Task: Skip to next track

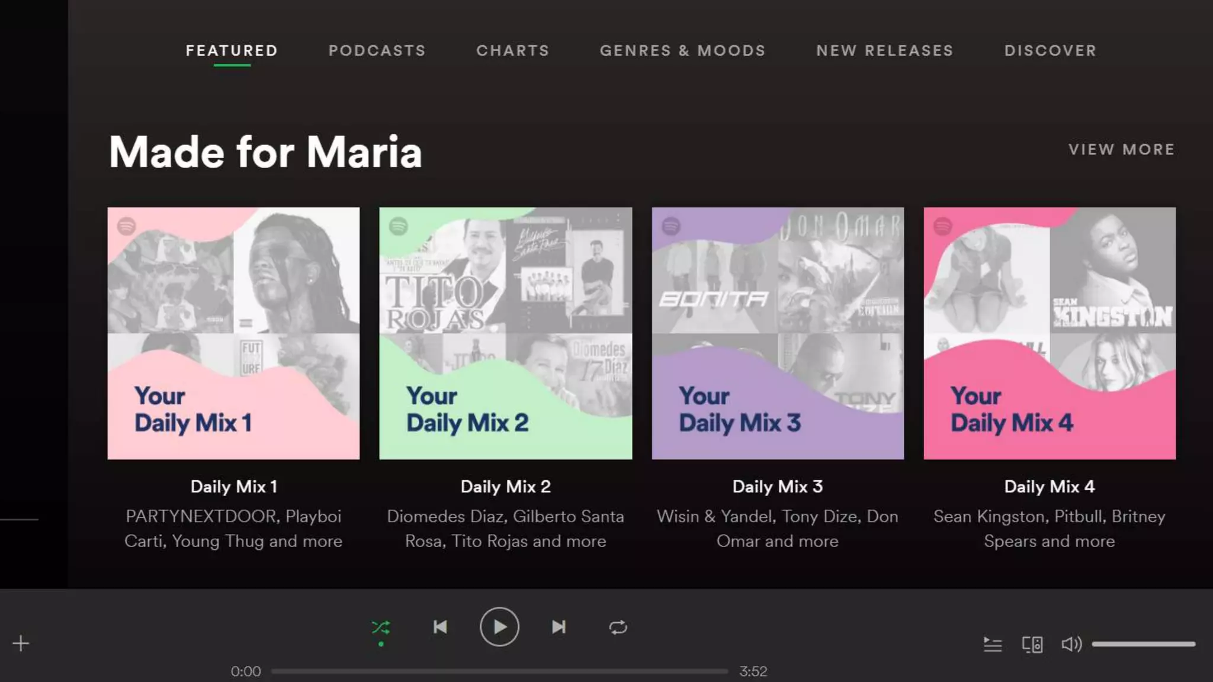Action: (x=559, y=627)
